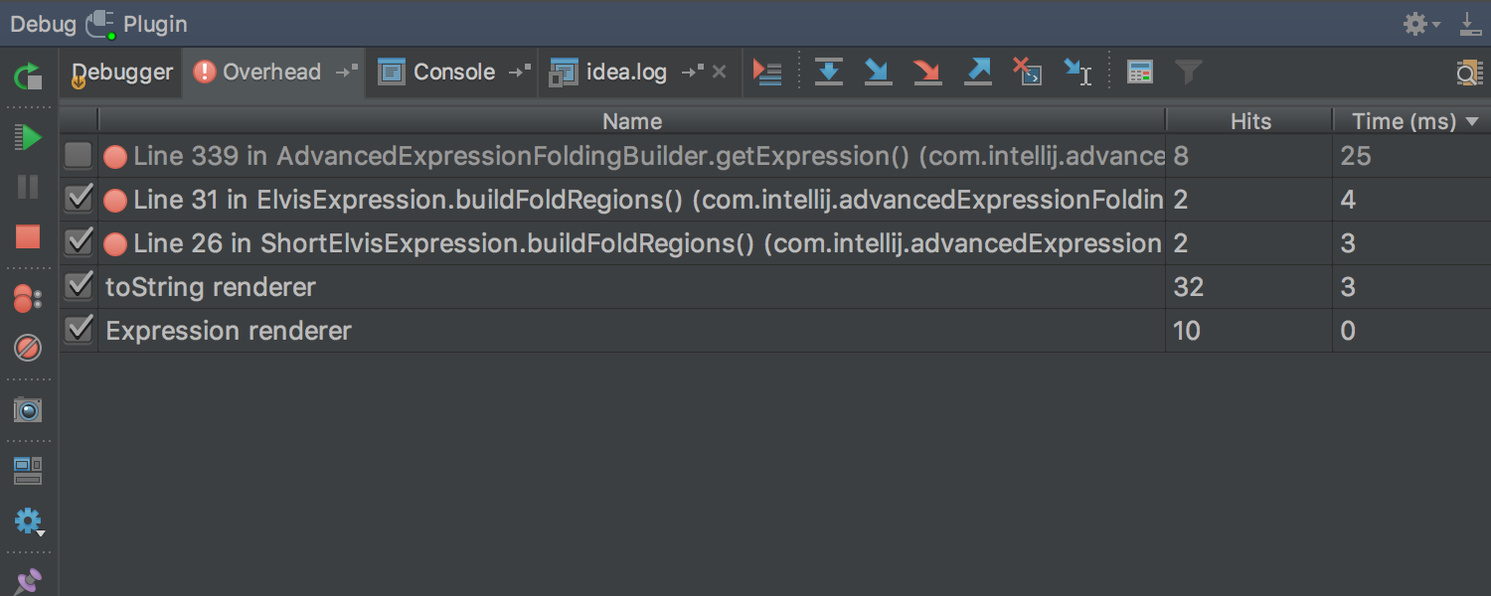
Task: Click Show Execution Point icon
Action: (x=767, y=72)
